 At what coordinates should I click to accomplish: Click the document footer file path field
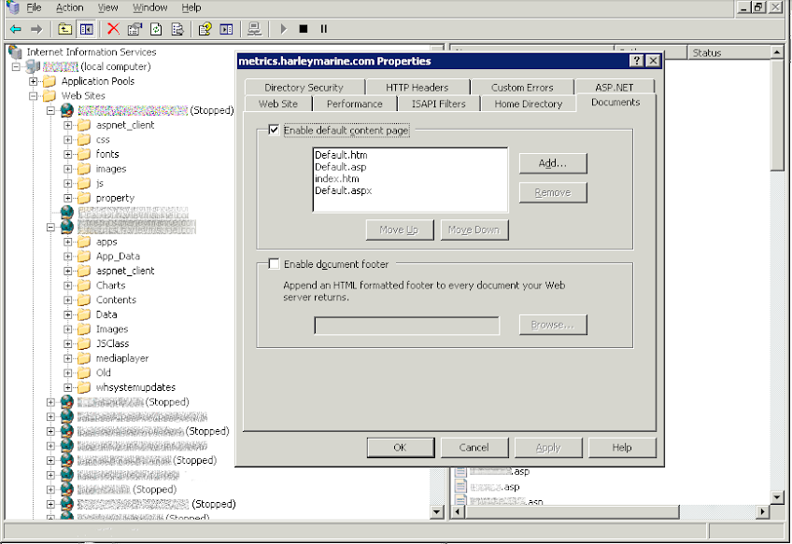406,326
